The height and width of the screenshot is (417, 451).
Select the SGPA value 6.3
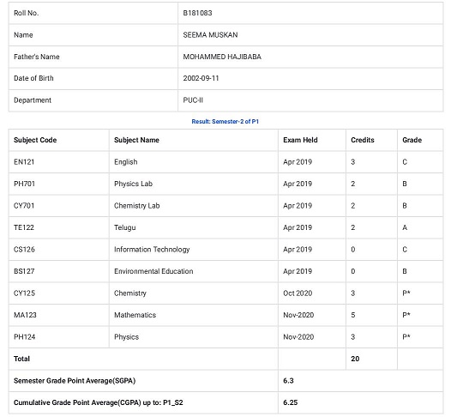click(x=288, y=380)
